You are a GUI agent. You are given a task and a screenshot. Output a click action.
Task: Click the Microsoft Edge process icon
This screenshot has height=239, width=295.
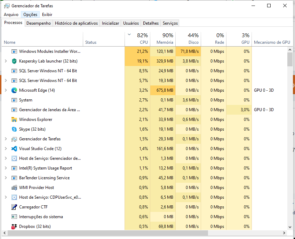tap(14, 90)
